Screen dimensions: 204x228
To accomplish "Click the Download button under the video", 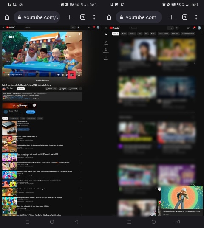I will tap(73, 89).
